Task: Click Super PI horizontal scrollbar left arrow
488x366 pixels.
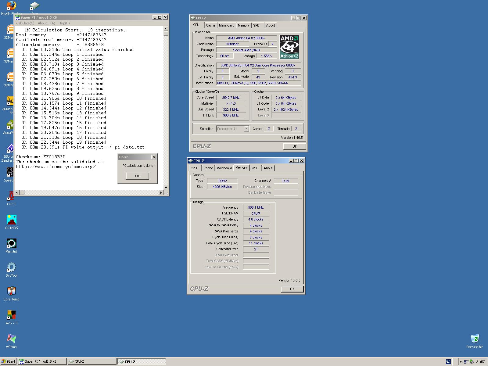Action: click(x=17, y=192)
